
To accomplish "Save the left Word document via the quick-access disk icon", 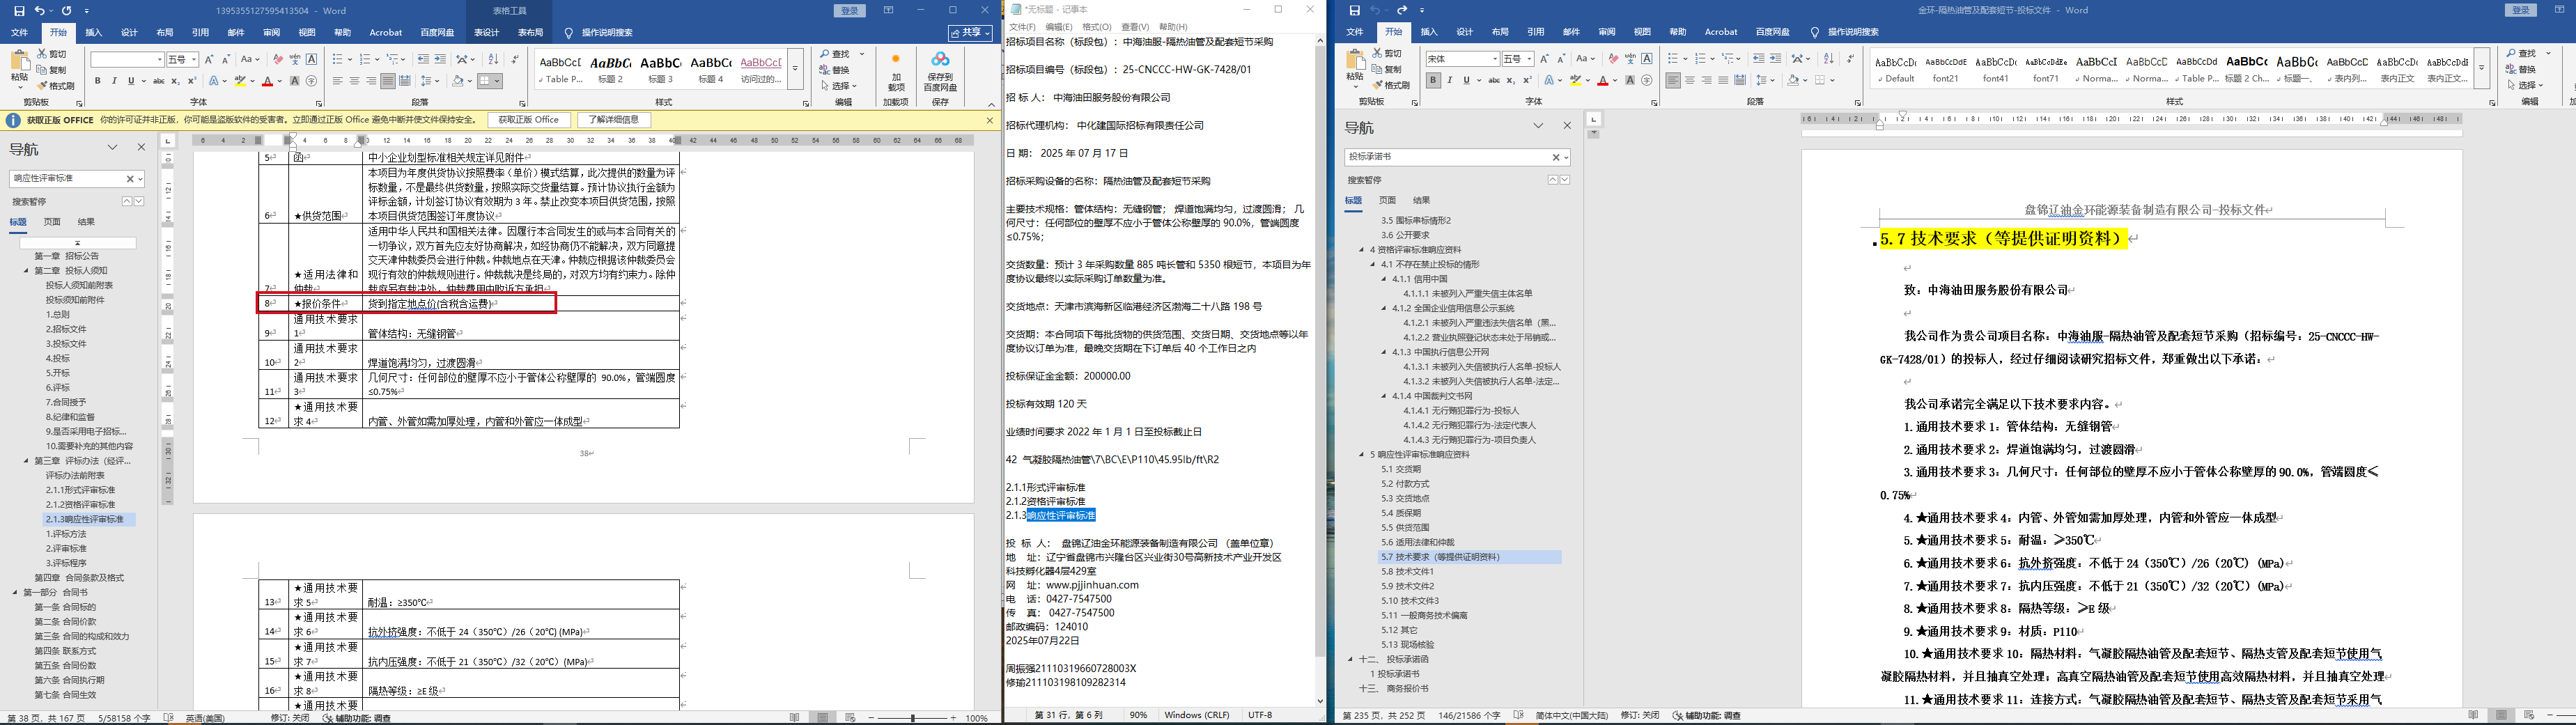I will tap(20, 11).
